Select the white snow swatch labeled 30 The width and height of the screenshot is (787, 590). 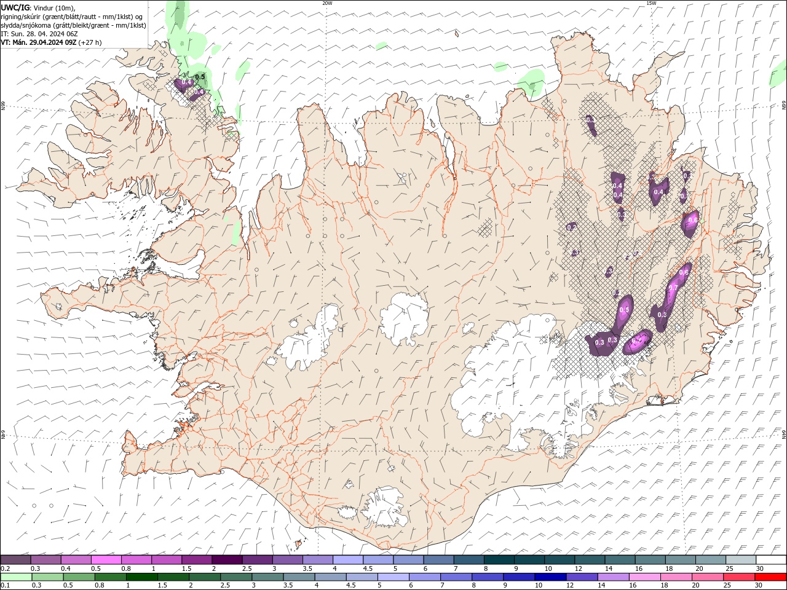(x=770, y=560)
